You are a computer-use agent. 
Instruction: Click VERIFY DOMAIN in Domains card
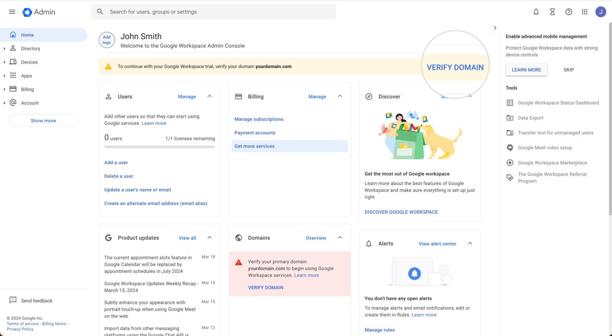[x=265, y=288]
